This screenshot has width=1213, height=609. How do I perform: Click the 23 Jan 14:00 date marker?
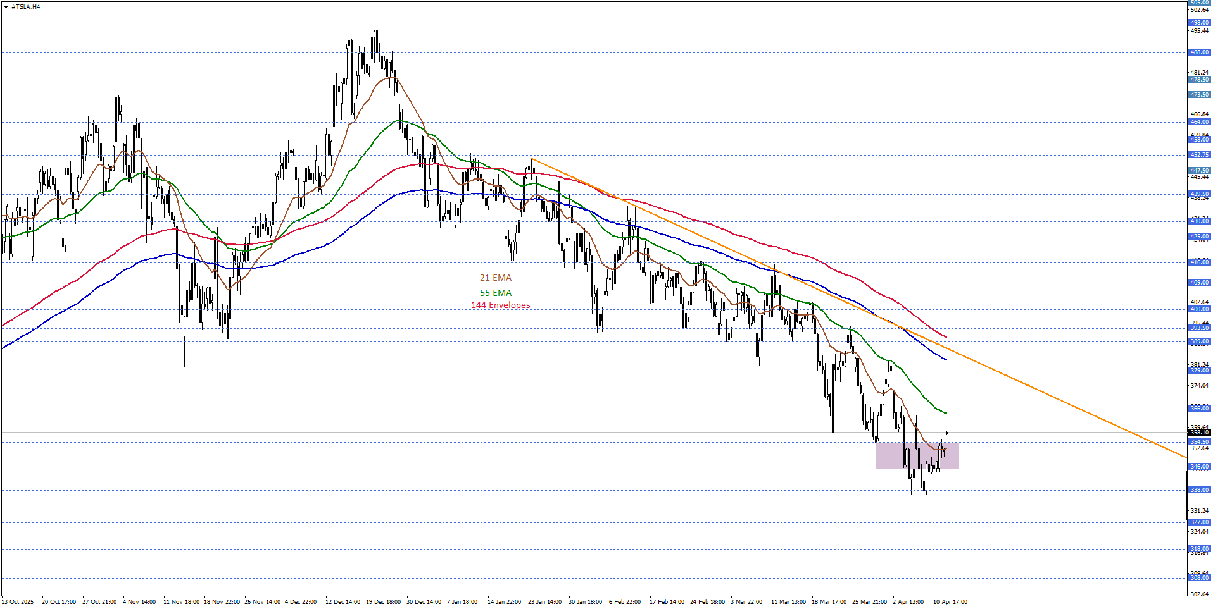coord(544,602)
